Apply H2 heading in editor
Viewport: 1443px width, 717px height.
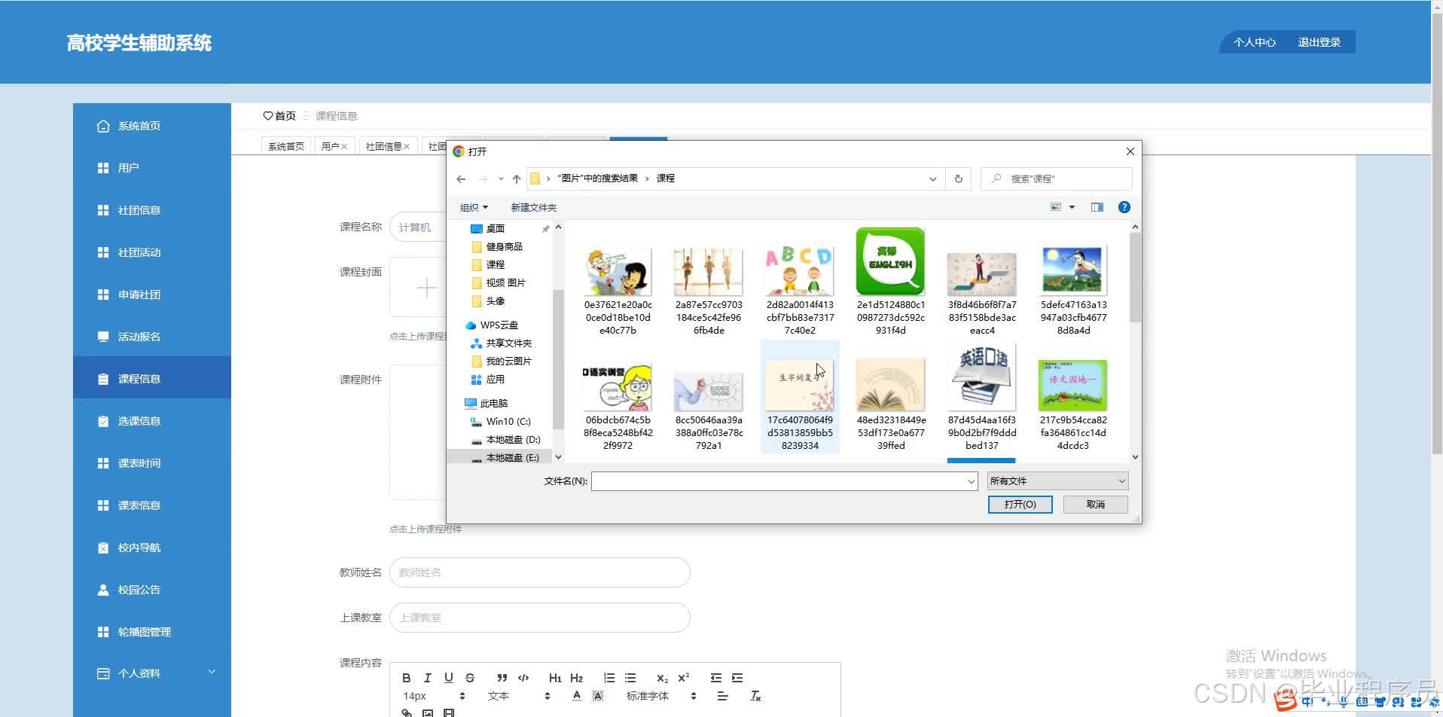pyautogui.click(x=577, y=678)
